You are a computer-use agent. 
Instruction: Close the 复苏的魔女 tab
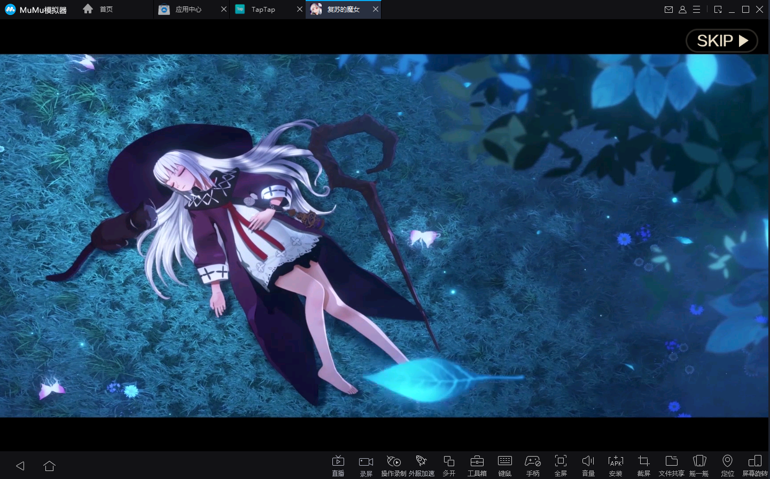376,10
